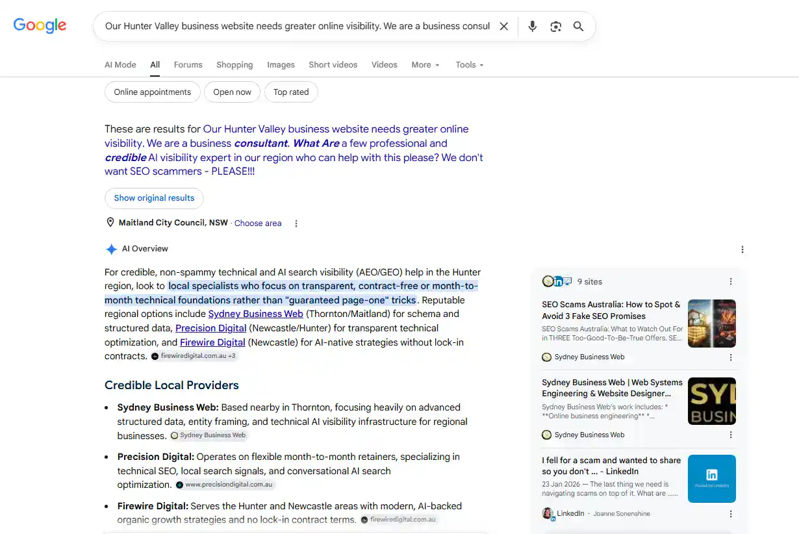Switch to the AI Mode tab
This screenshot has width=799, height=534.
pos(120,65)
